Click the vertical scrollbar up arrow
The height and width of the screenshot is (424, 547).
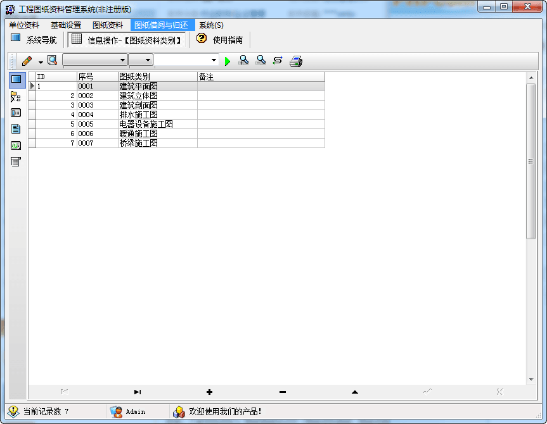(531, 78)
